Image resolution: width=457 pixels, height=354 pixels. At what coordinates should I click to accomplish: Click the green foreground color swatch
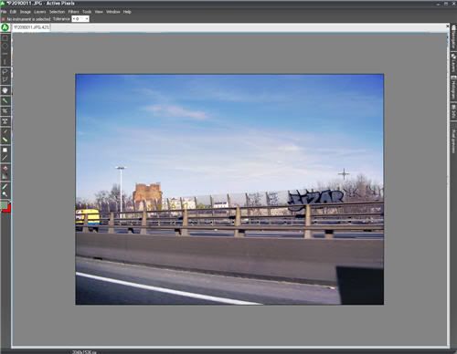point(4,205)
